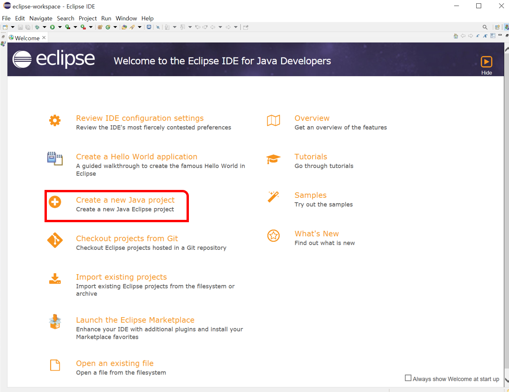Open the New Java Class dropdown arrow
Screen dimensions: 509x392
tap(115, 27)
